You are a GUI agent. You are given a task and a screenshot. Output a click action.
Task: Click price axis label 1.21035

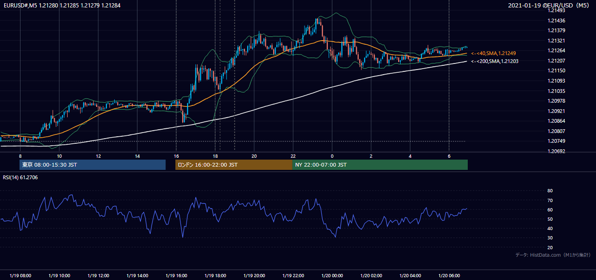556,91
